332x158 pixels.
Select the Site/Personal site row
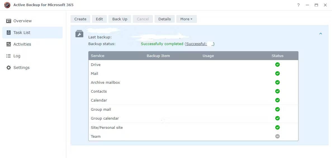click(193, 127)
